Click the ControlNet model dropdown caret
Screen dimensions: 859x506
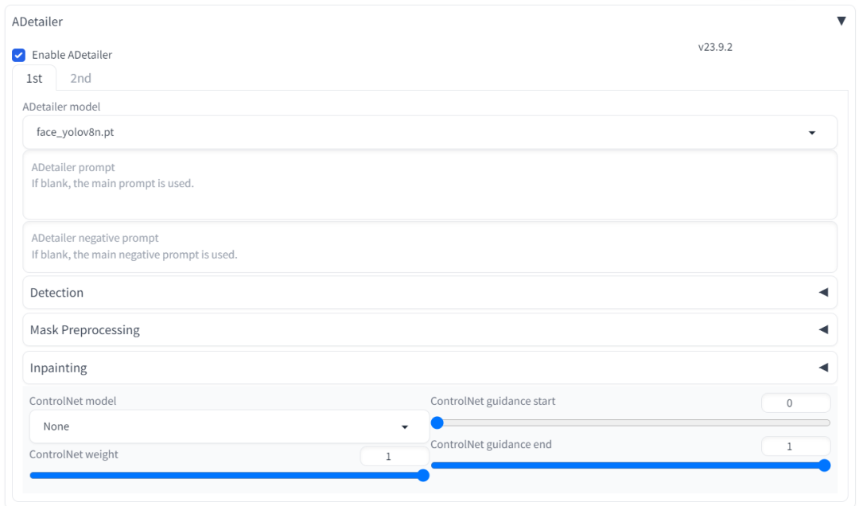pyautogui.click(x=405, y=427)
